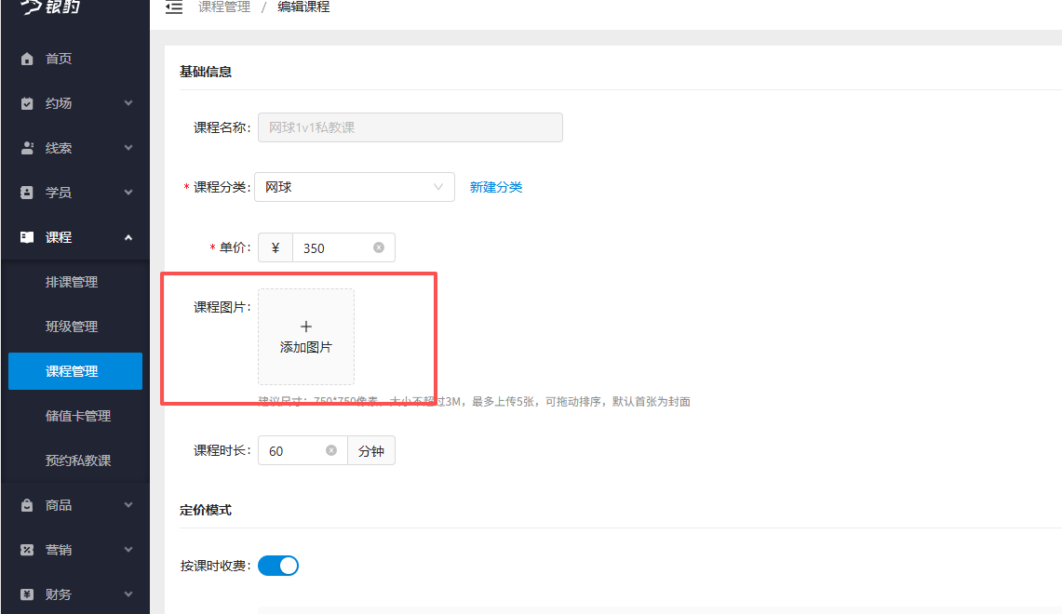Select the 商品 products icon
This screenshot has width=1062, height=614.
pyautogui.click(x=25, y=504)
